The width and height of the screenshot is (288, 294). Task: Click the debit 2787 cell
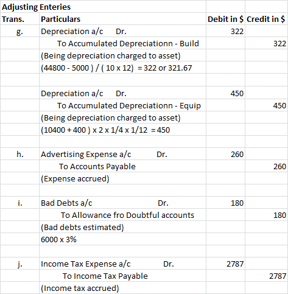(225, 264)
